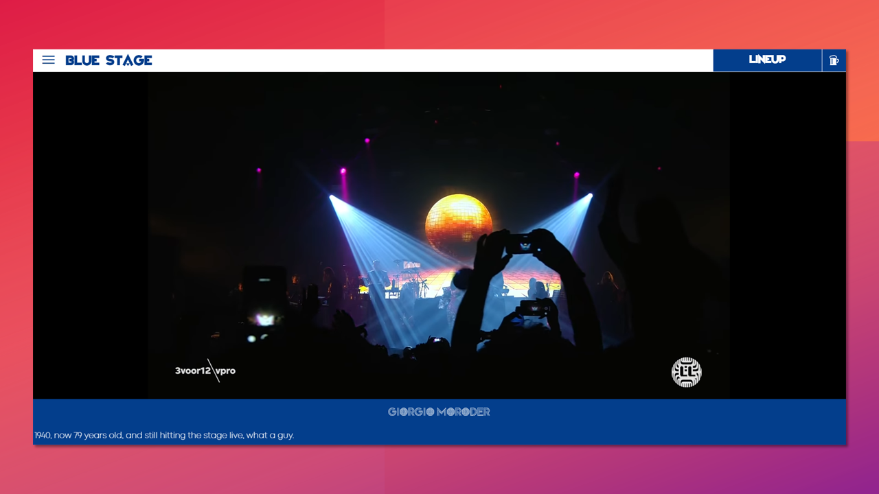This screenshot has height=494, width=879.
Task: Select the circular festival emblem in the video corner
Action: point(686,372)
